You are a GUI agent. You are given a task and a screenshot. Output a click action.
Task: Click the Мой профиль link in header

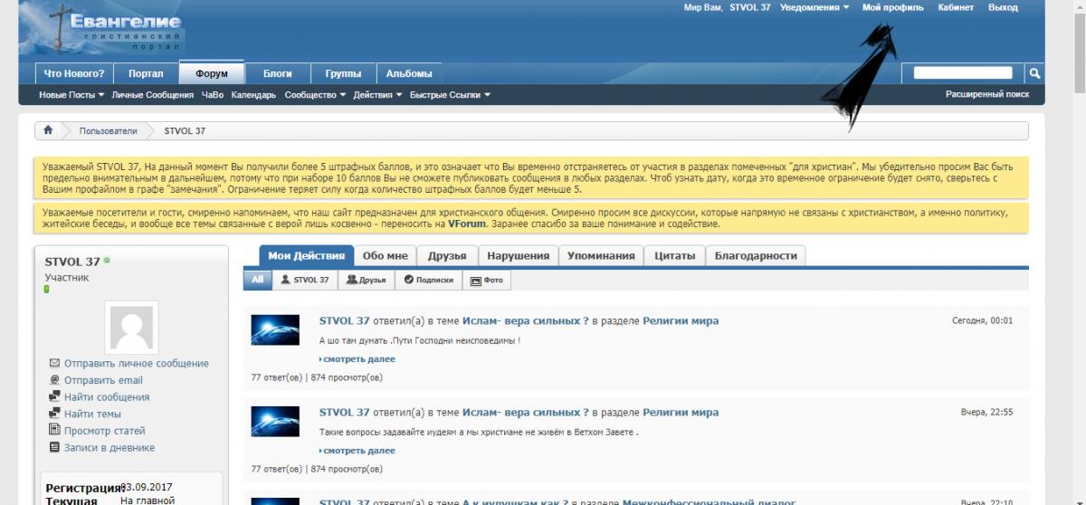892,7
